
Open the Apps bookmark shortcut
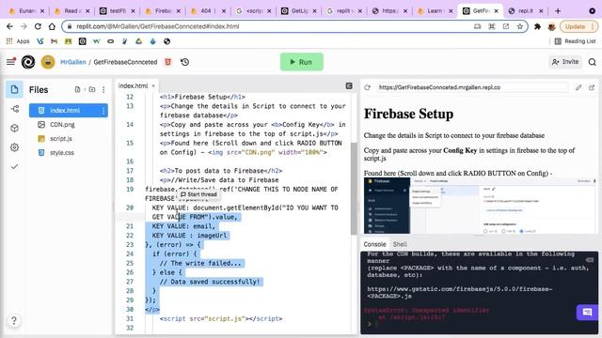tap(18, 41)
